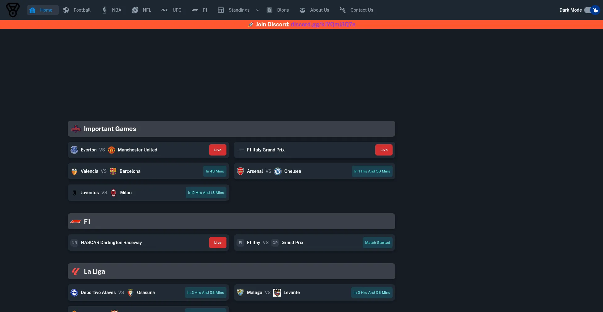
Task: Click the Manchester United club crest
Action: point(111,150)
